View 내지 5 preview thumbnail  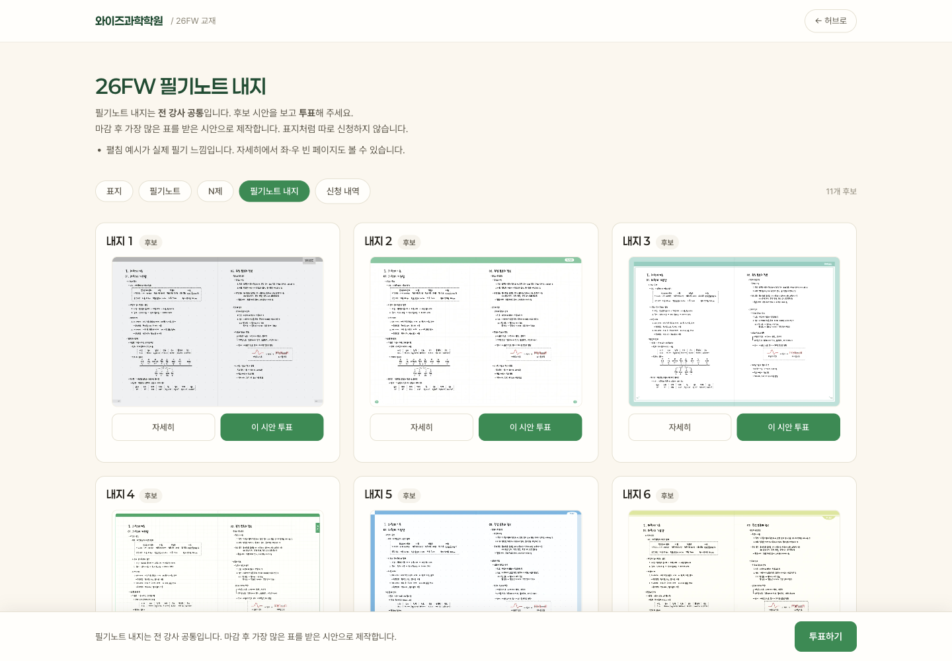476,561
